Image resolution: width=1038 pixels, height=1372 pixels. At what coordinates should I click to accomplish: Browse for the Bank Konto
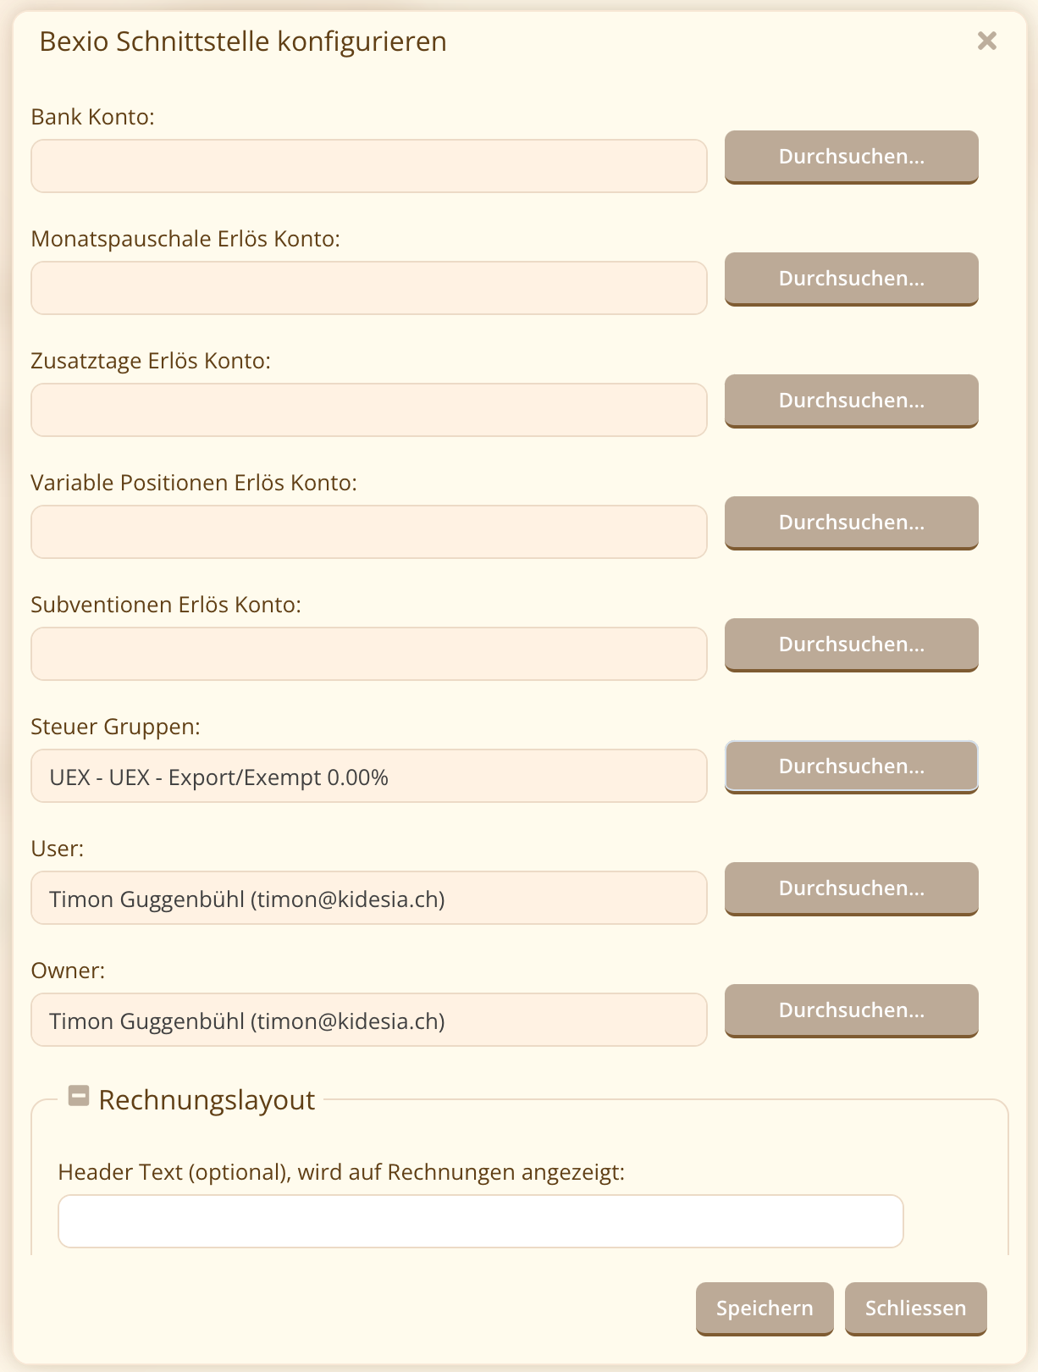click(851, 157)
